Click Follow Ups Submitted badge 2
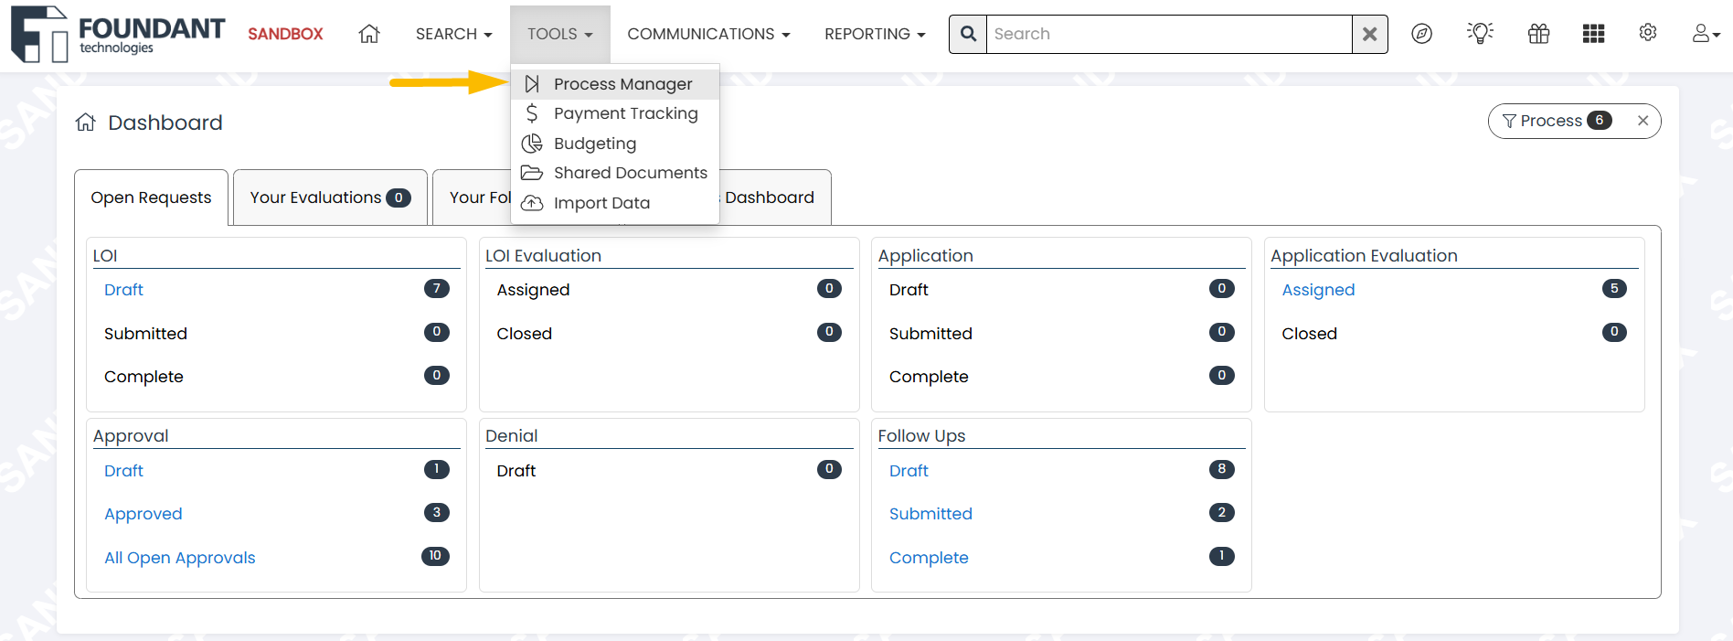The image size is (1733, 641). pyautogui.click(x=1222, y=513)
